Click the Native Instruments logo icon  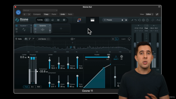(x=158, y=20)
